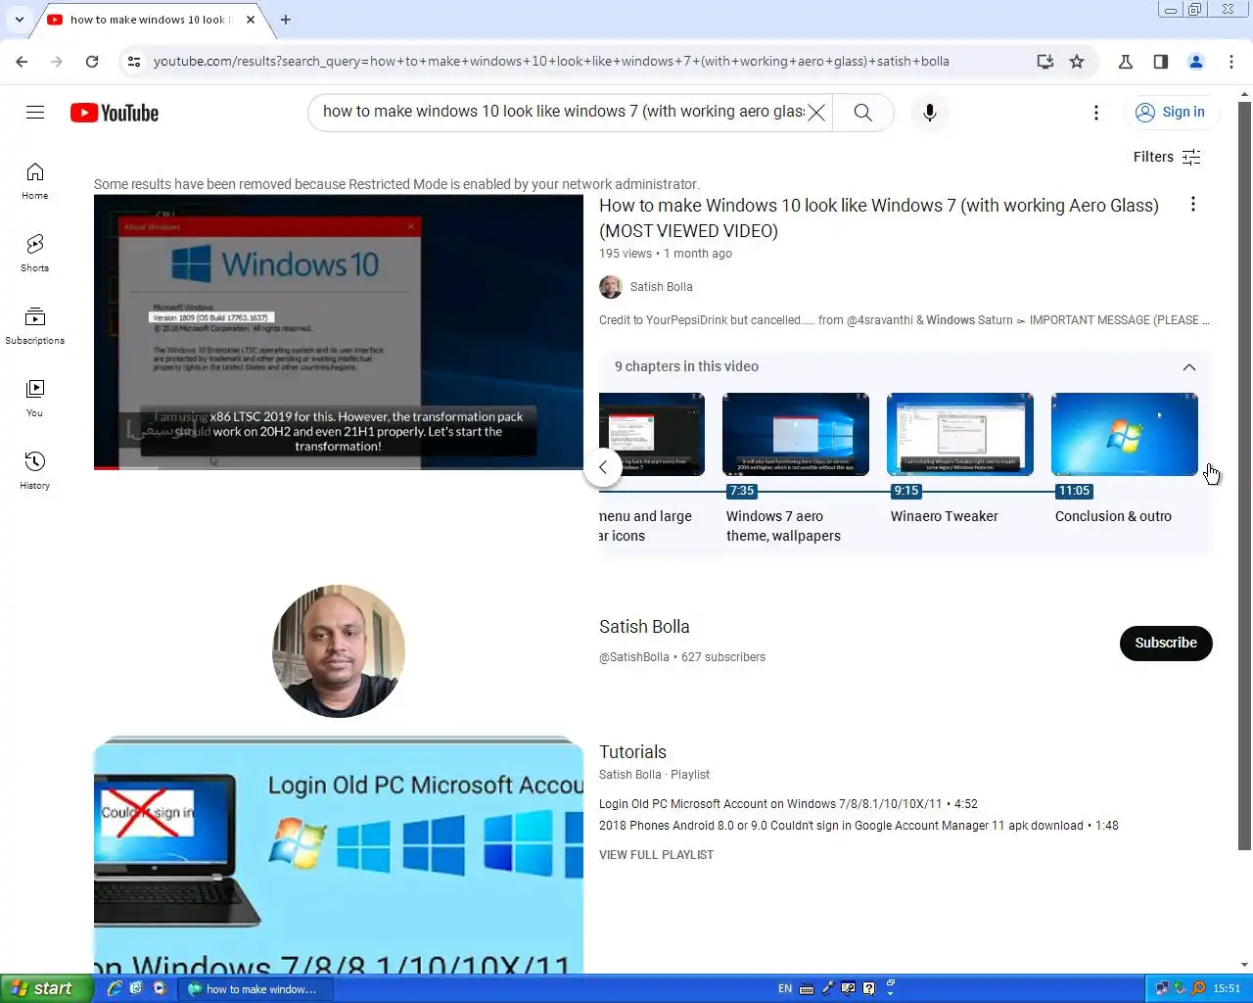Close the YouTube search results tab

[x=251, y=20]
